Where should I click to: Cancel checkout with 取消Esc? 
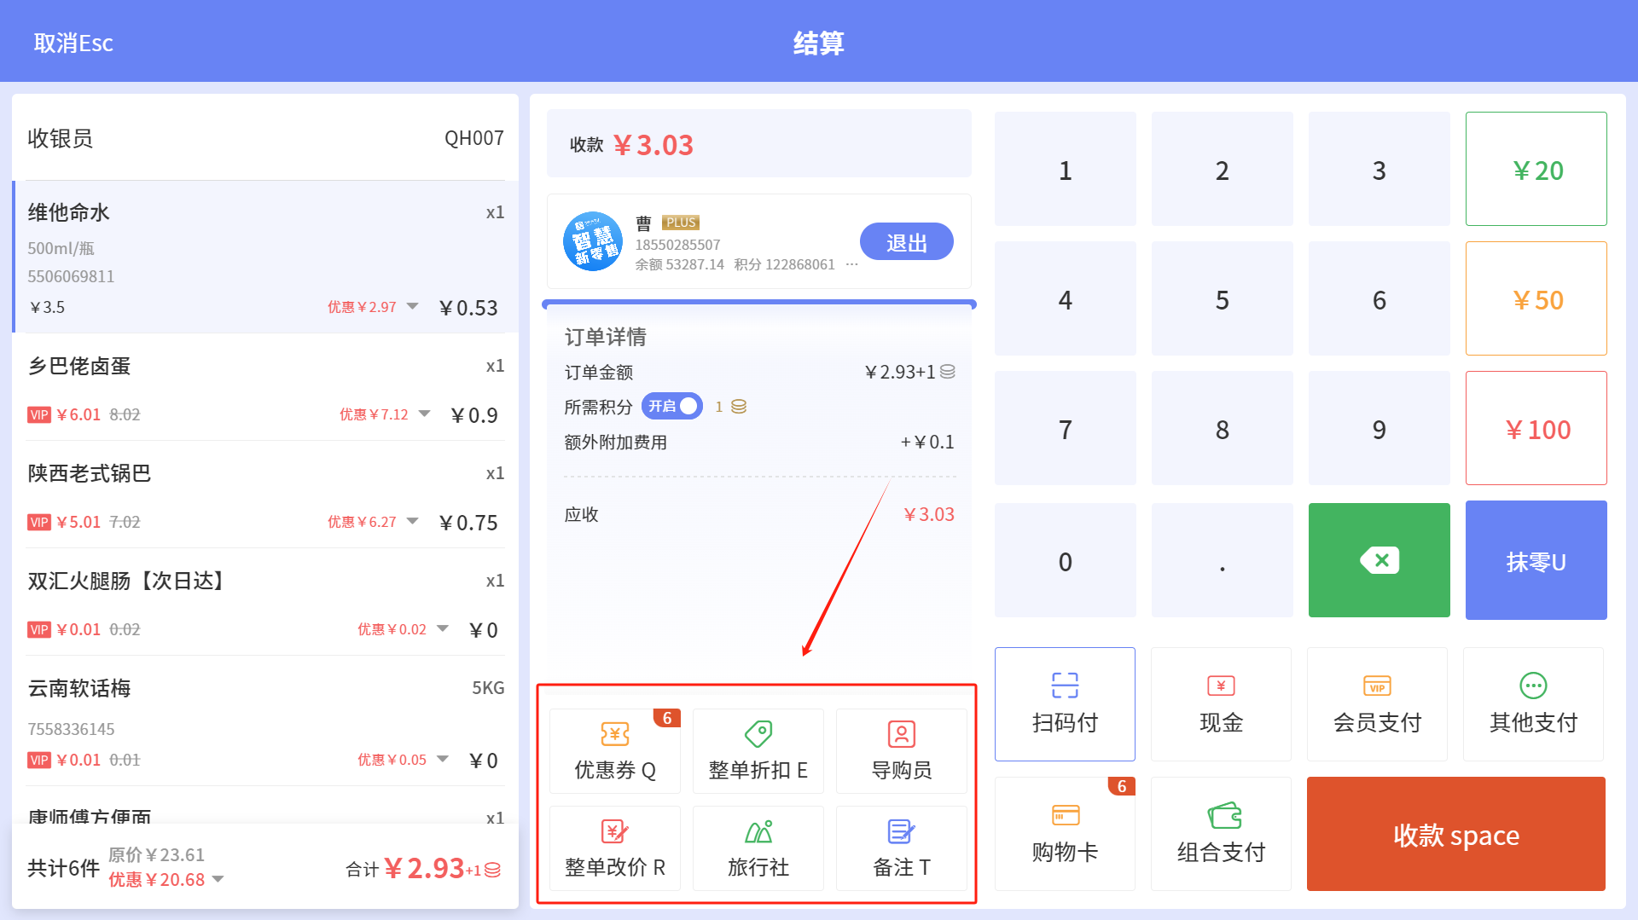73,43
